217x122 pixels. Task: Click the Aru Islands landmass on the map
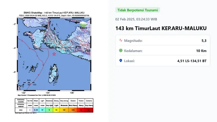click(x=54, y=74)
